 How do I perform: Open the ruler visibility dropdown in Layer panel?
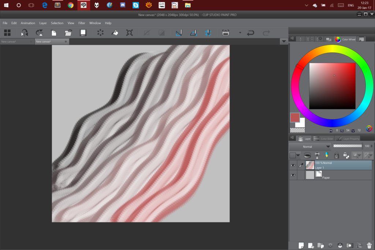coord(368,156)
